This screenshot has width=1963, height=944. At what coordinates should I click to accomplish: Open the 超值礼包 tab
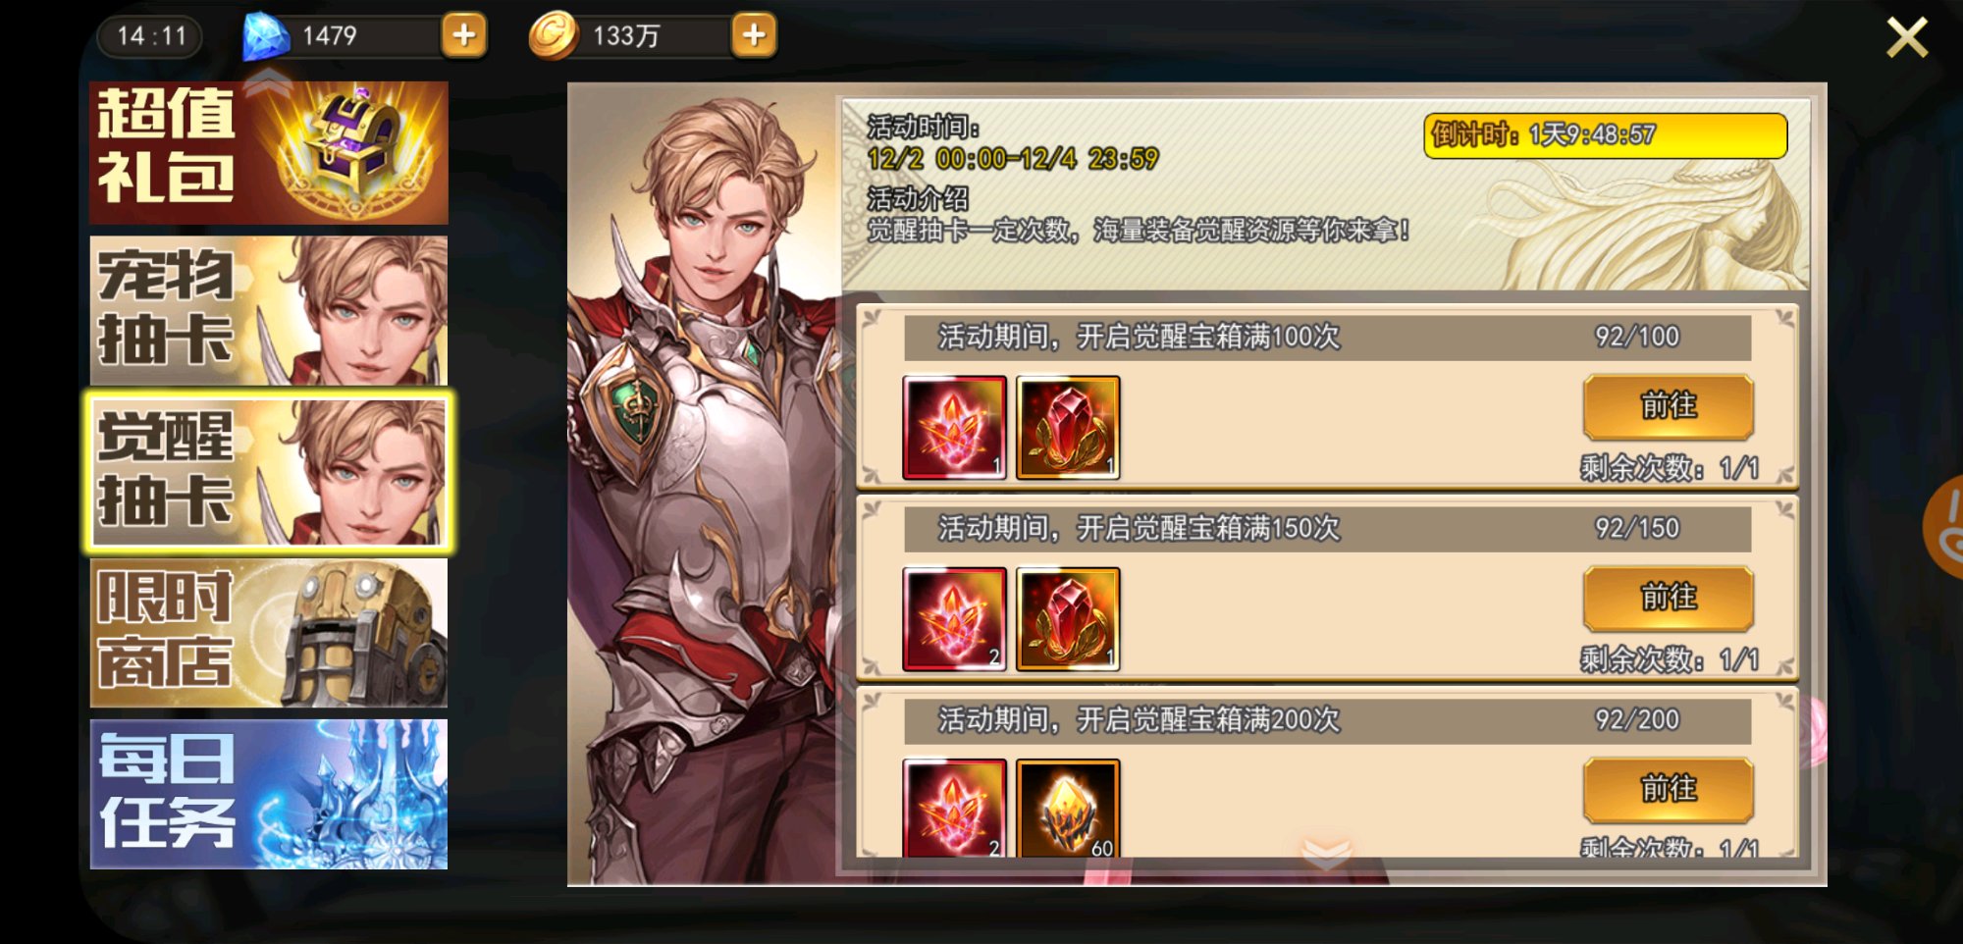[269, 153]
